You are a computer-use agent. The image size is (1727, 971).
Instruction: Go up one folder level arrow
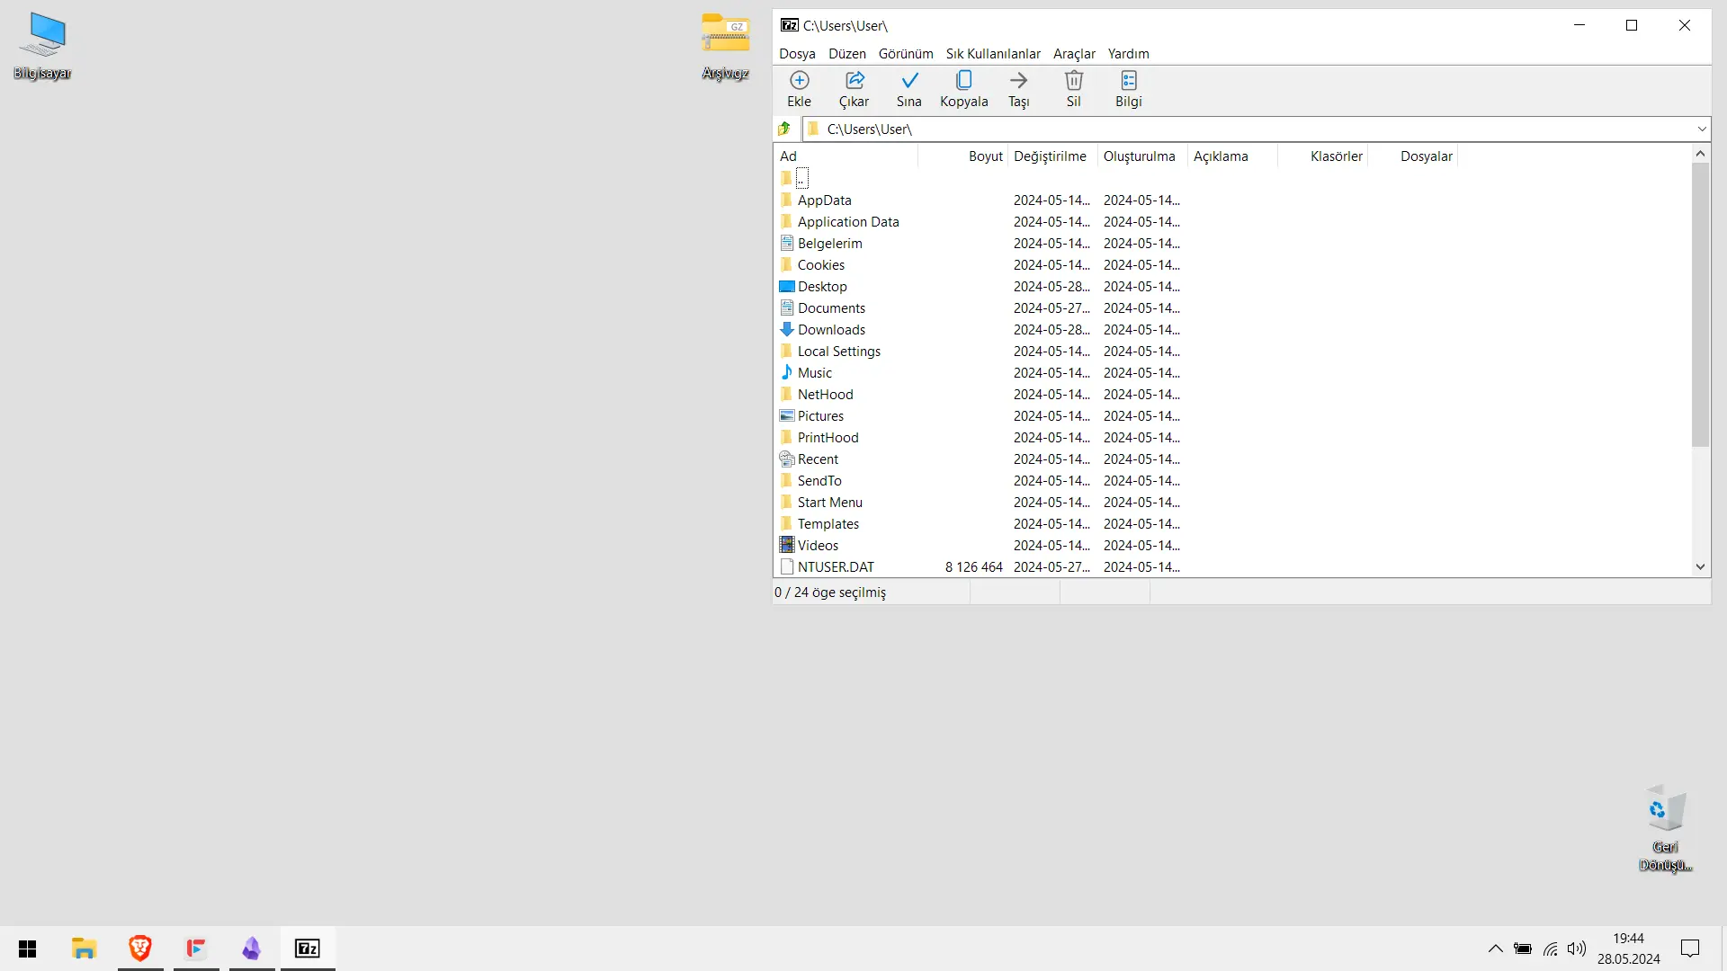pos(785,129)
